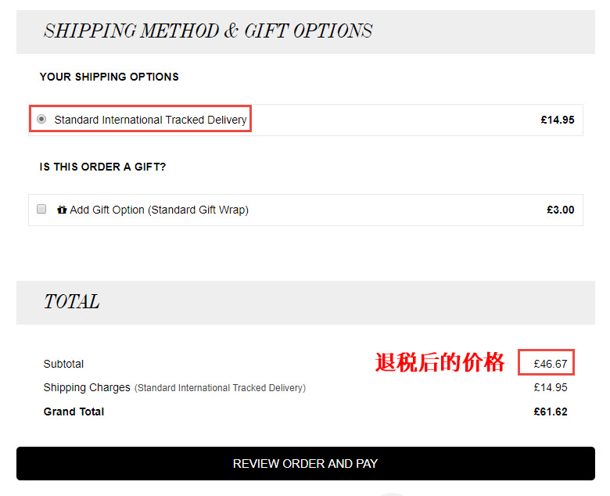The width and height of the screenshot is (610, 496).
Task: Click the Shipping Charges amount £14.95
Action: coord(551,387)
